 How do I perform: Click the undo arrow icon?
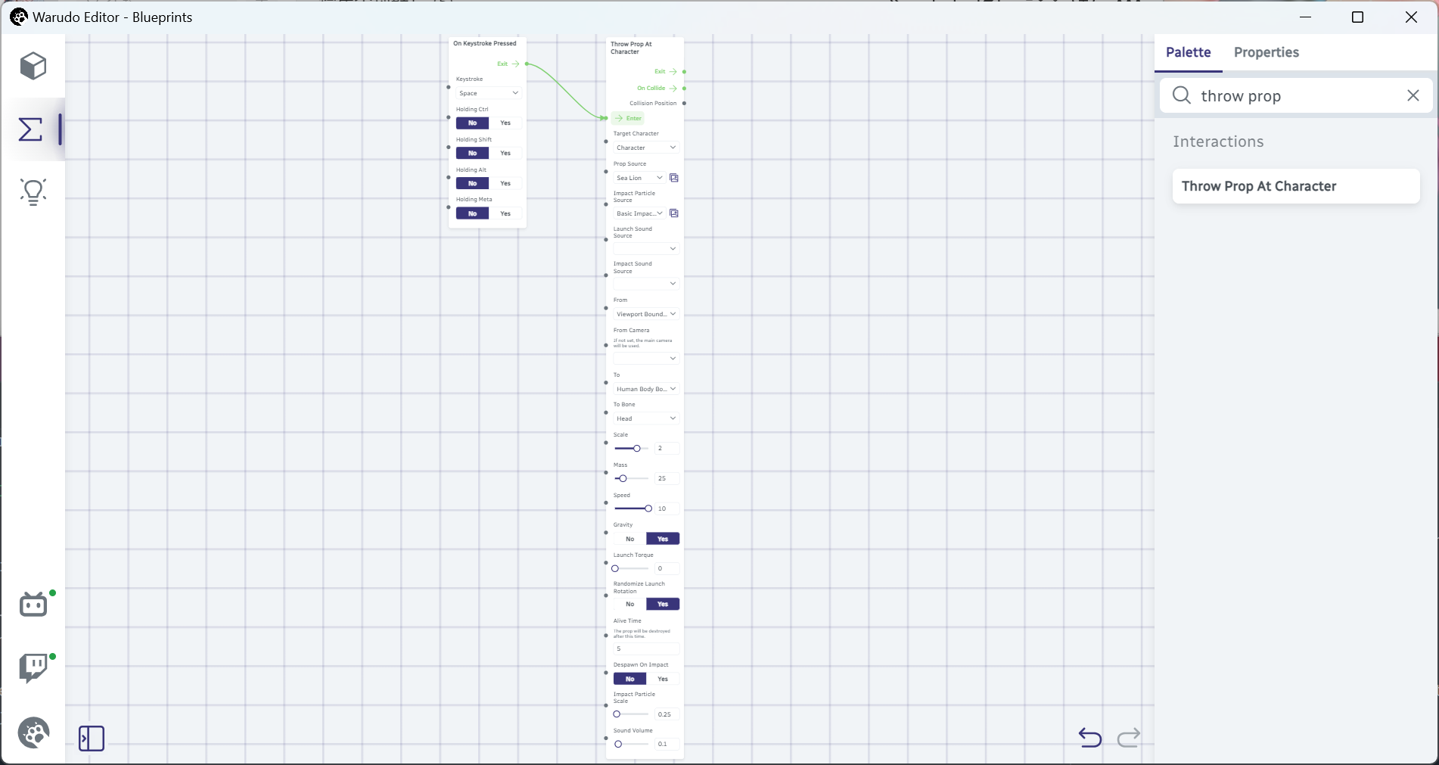coord(1089,737)
